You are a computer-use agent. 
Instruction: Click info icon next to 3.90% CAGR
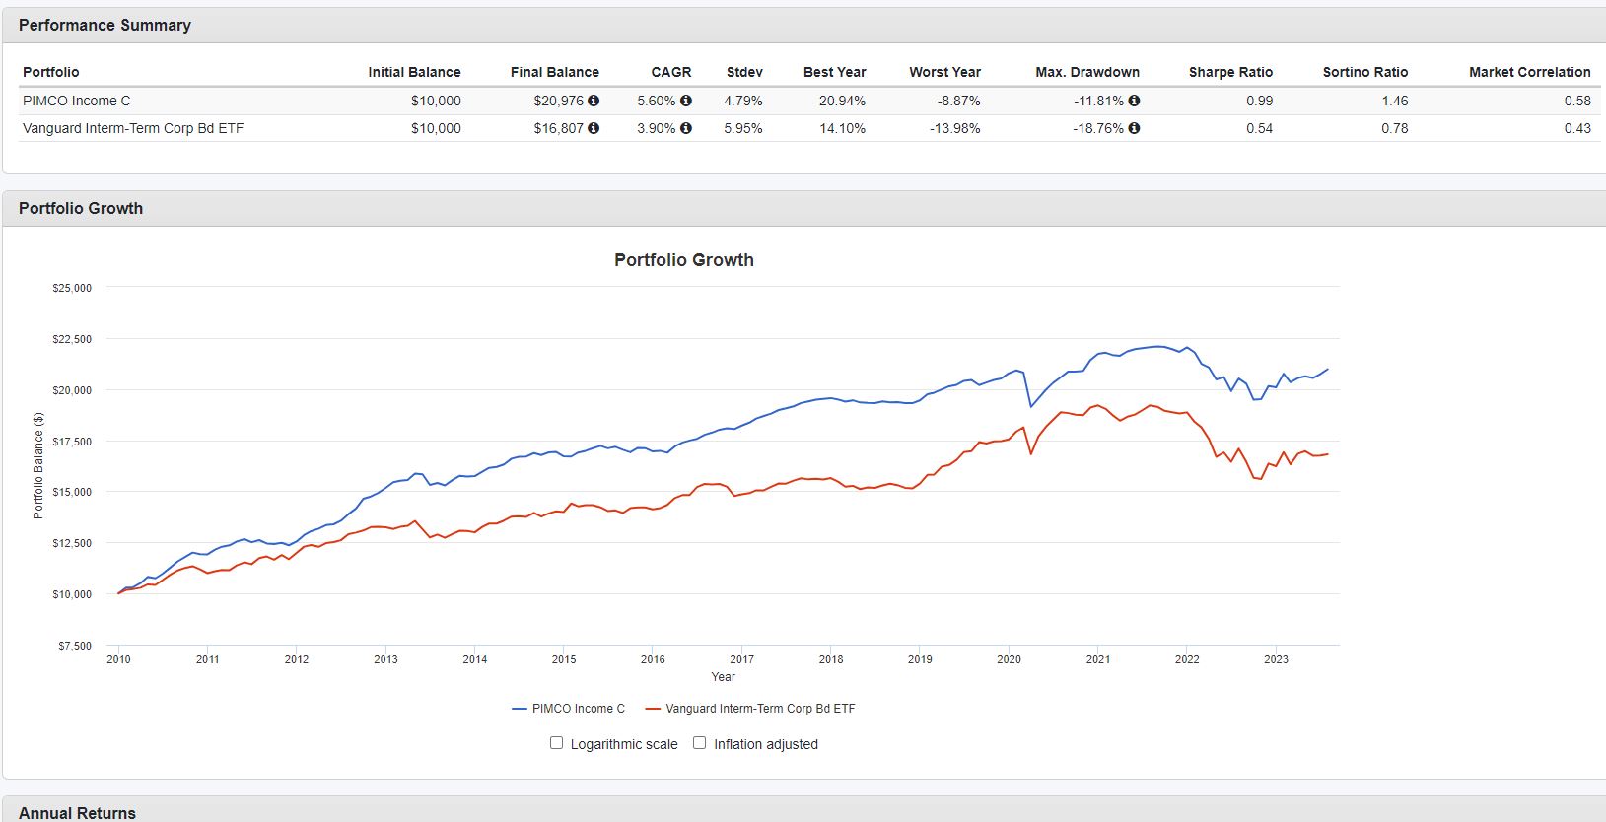coord(686,128)
